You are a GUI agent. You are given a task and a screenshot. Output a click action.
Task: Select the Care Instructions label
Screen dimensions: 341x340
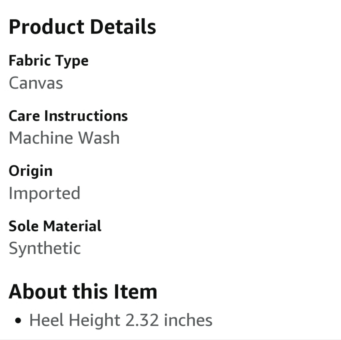point(68,116)
